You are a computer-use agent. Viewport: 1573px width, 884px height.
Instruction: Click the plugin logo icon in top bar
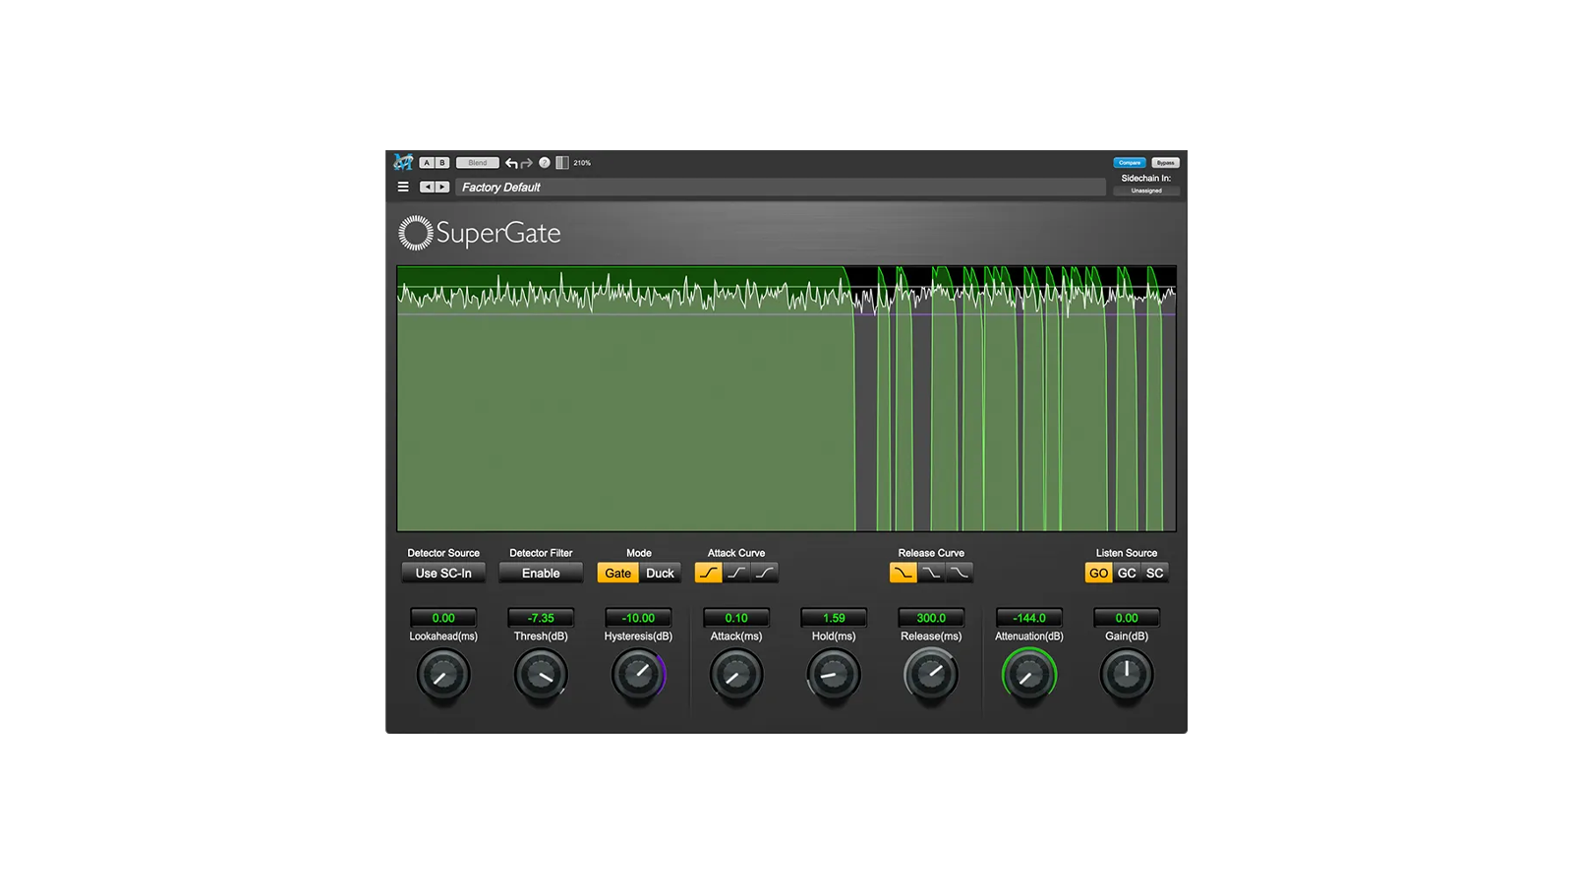click(x=403, y=162)
